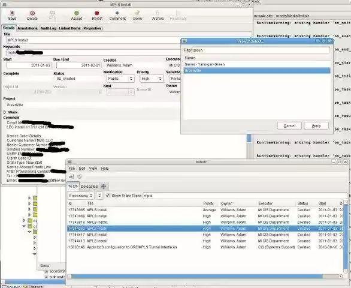This screenshot has height=288, width=351.
Task: Click the stepper next to the Processing dropdown
Action: click(x=99, y=196)
